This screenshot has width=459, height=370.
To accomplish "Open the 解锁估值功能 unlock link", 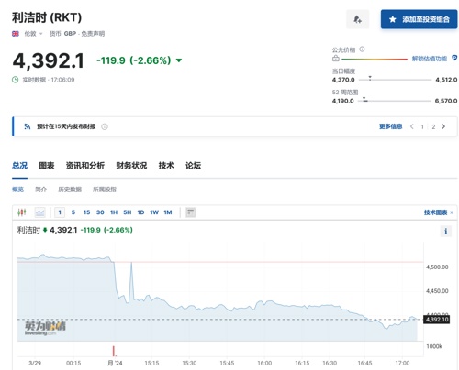I will tap(430, 59).
